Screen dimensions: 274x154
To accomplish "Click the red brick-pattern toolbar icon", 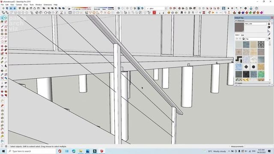I will click(x=154, y=12).
